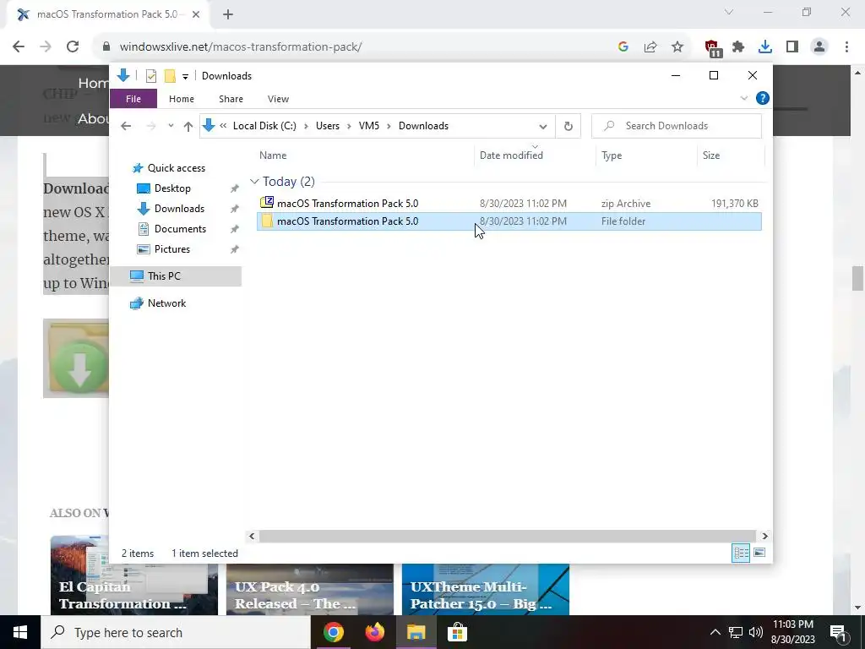The width and height of the screenshot is (865, 649).
Task: Open the Customize Quick Access Toolbar dropdown arrow
Action: [185, 76]
